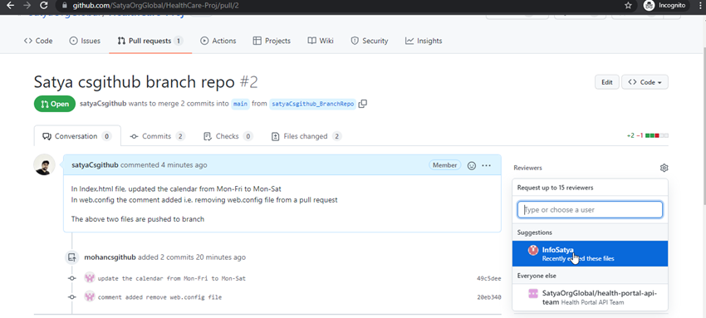Image resolution: width=706 pixels, height=318 pixels.
Task: Click the '4 minutes ago' timestamp
Action: tap(184, 165)
